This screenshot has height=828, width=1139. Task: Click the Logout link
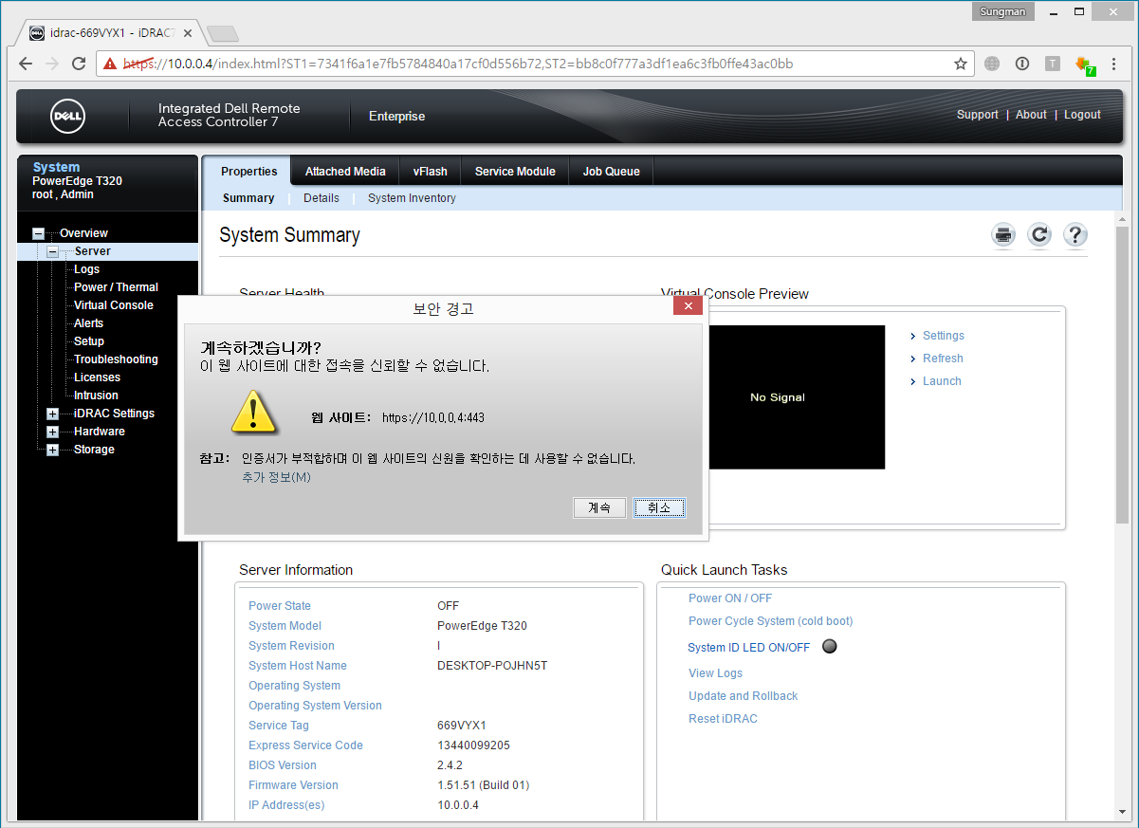click(1082, 115)
